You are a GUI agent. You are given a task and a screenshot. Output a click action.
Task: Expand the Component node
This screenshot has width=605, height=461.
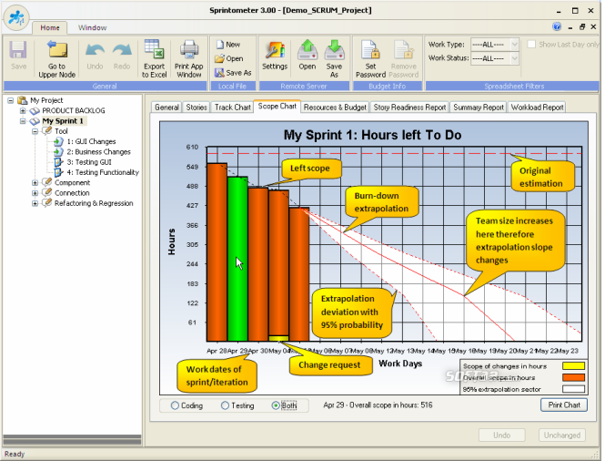coord(35,183)
